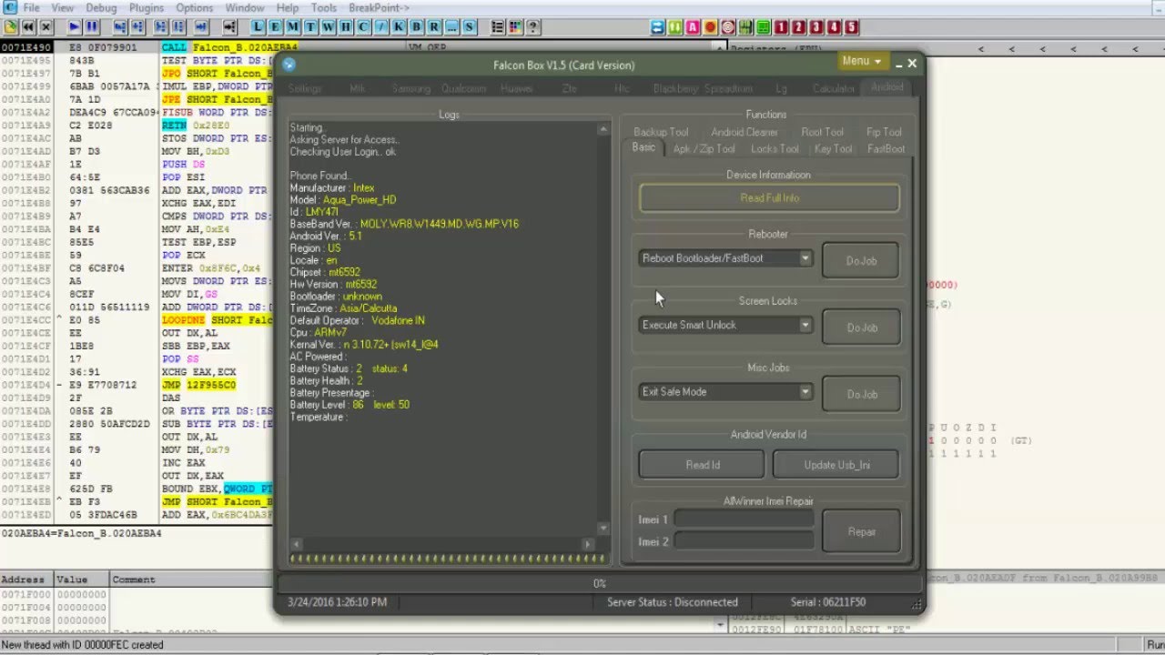
Task: Click the Step over toolbar icon
Action: click(x=137, y=26)
